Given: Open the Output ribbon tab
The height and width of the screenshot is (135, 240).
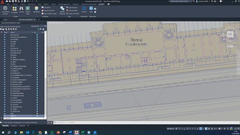Looking at the screenshot, I should click(x=53, y=4).
